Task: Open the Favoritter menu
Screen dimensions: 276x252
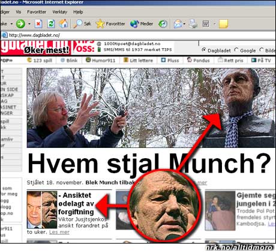Action: coord(37,12)
